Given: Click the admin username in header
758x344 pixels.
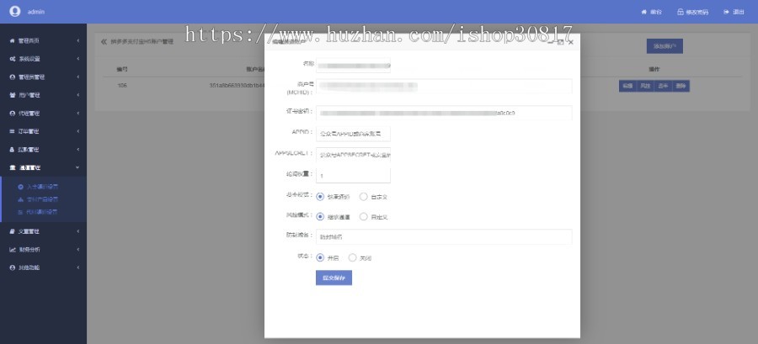Looking at the screenshot, I should click(x=35, y=12).
